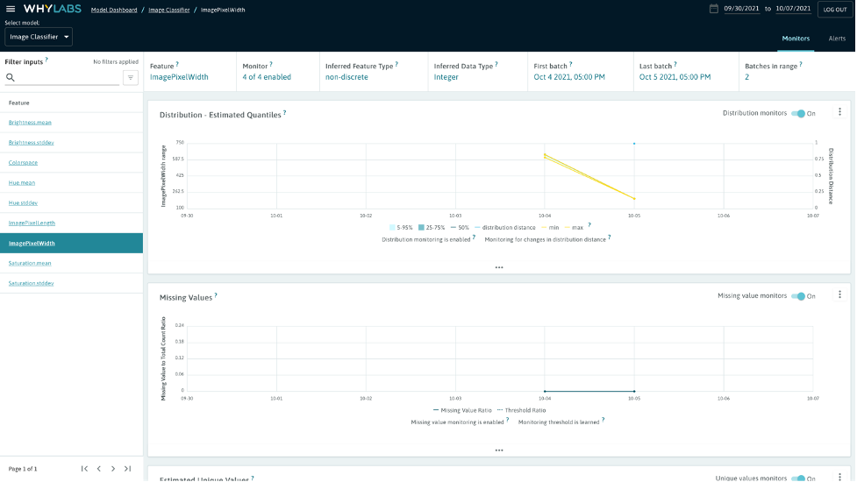Open Image Classifier breadcrumb link
The image size is (857, 482).
pyautogui.click(x=169, y=10)
